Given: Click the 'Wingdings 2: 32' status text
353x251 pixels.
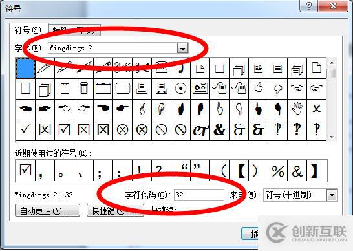Looking at the screenshot, I should click(44, 195).
